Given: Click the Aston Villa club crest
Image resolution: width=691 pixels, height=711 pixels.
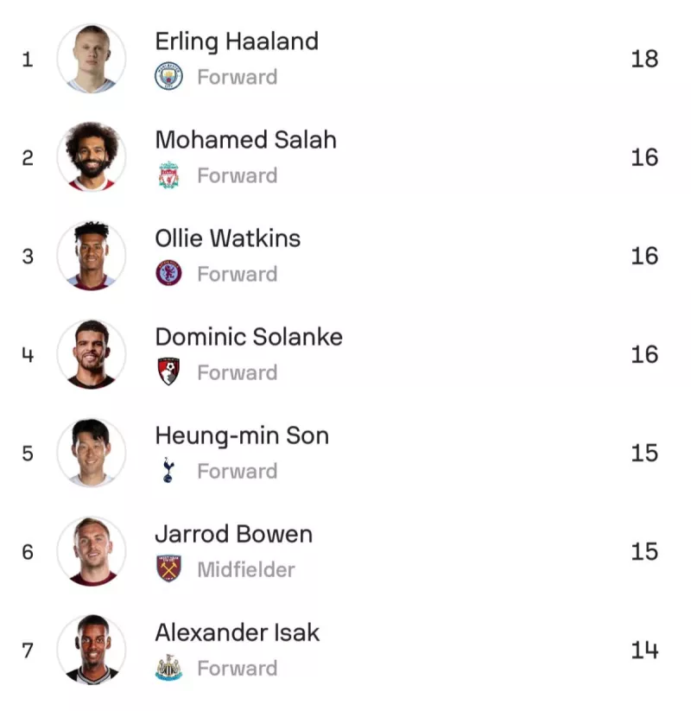Looking at the screenshot, I should coord(168,274).
